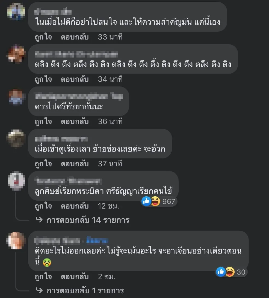Viewport: 269px width, 298px height.
Task: Click the reply arrow icon for 1 reply
Action: 39,290
